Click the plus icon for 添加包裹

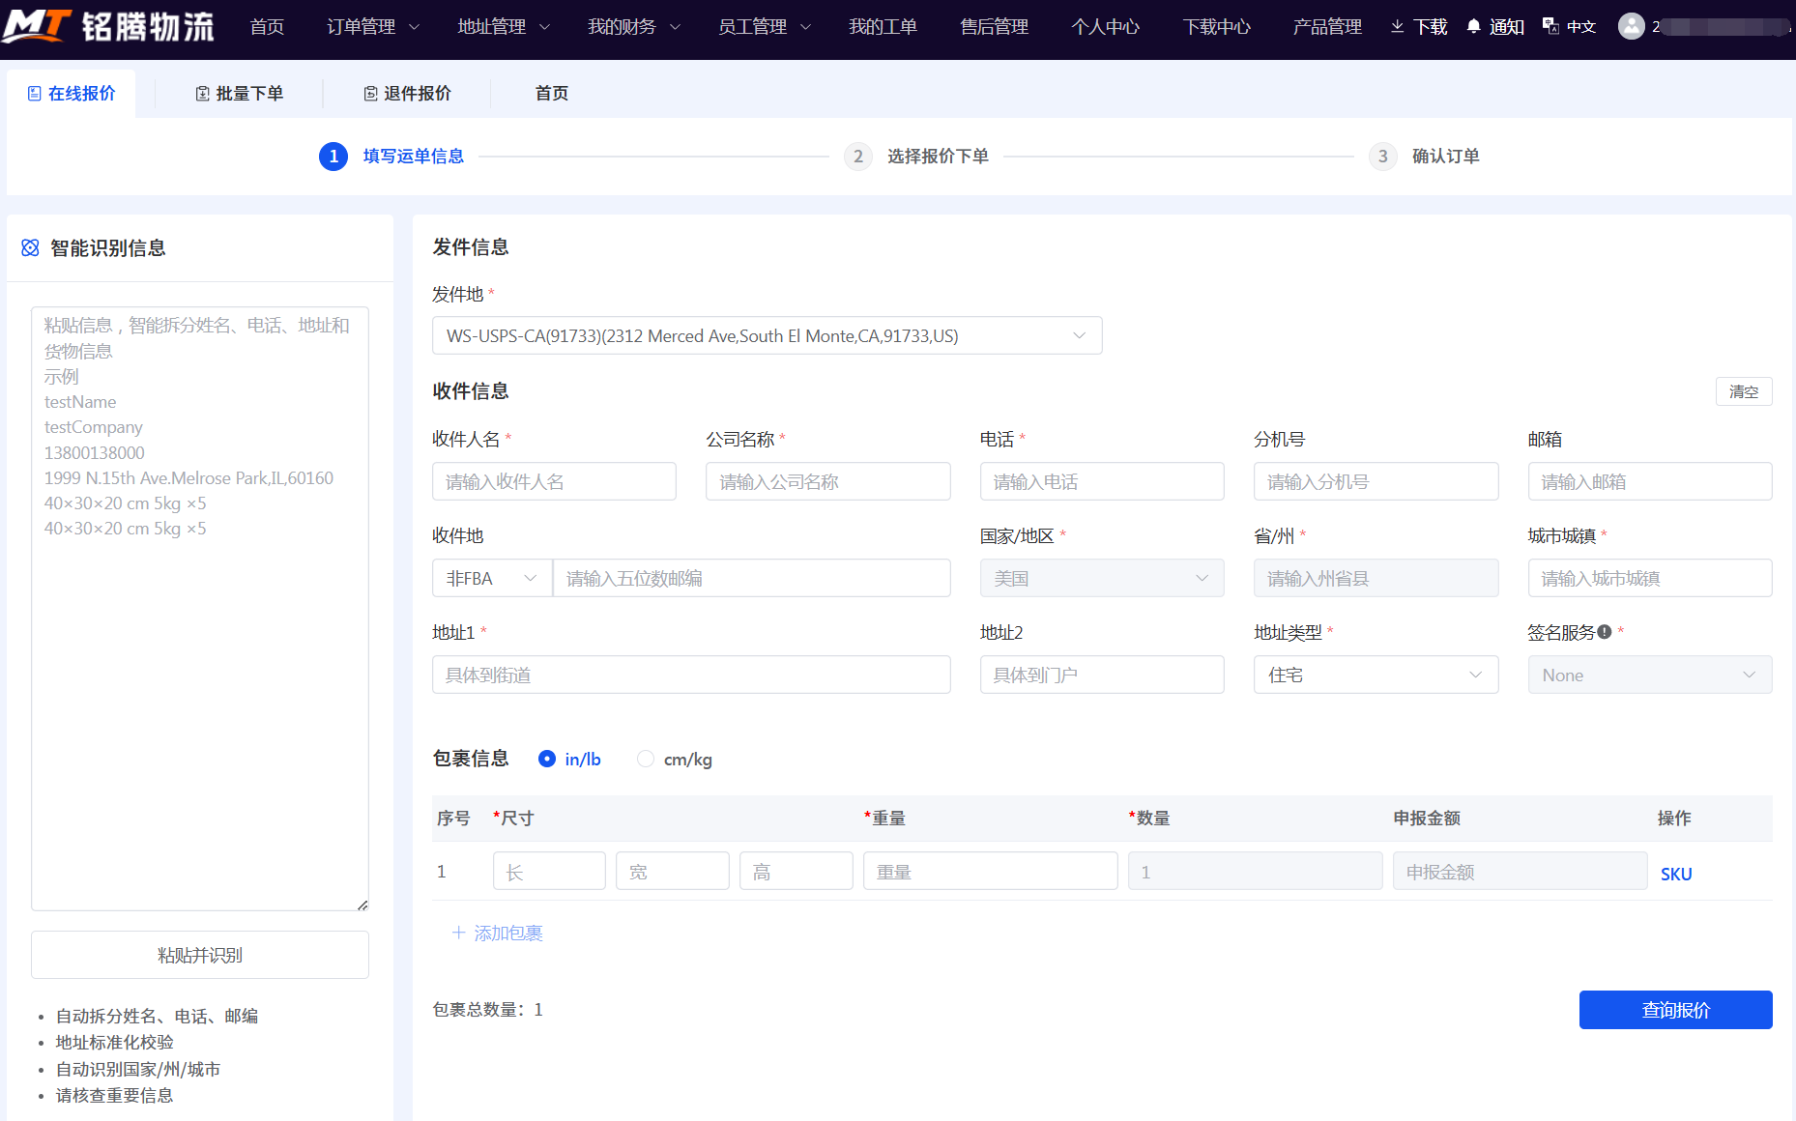[x=458, y=933]
